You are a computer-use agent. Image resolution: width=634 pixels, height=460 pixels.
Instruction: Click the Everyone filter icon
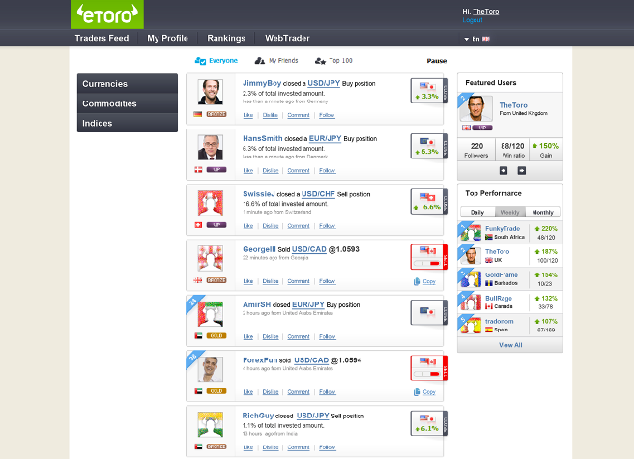click(x=201, y=61)
